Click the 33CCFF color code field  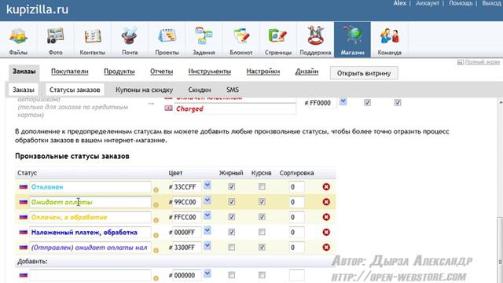click(x=187, y=187)
